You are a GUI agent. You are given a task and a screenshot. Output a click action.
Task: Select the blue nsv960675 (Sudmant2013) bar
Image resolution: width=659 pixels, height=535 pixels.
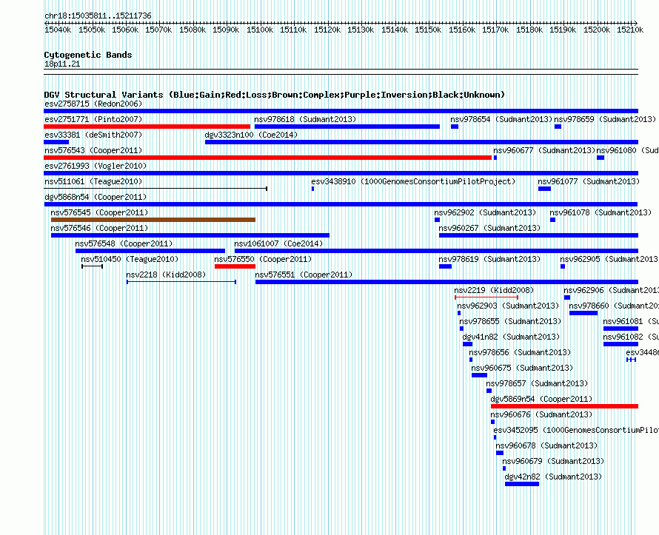479,375
